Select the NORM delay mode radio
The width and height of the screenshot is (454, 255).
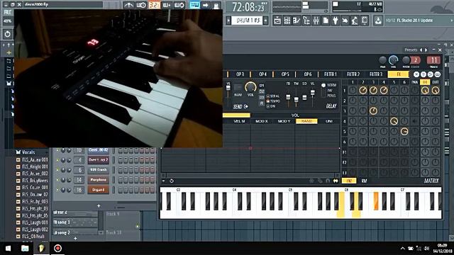pyautogui.click(x=323, y=85)
